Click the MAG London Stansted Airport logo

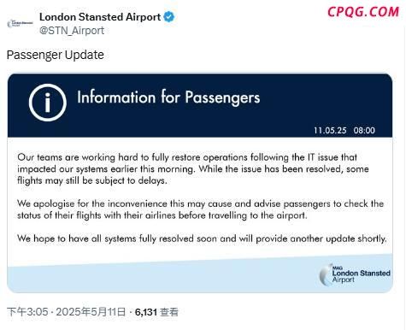(x=355, y=274)
